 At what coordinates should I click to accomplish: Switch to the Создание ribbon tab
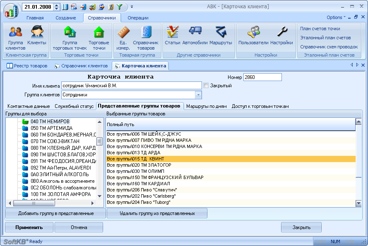pos(66,18)
